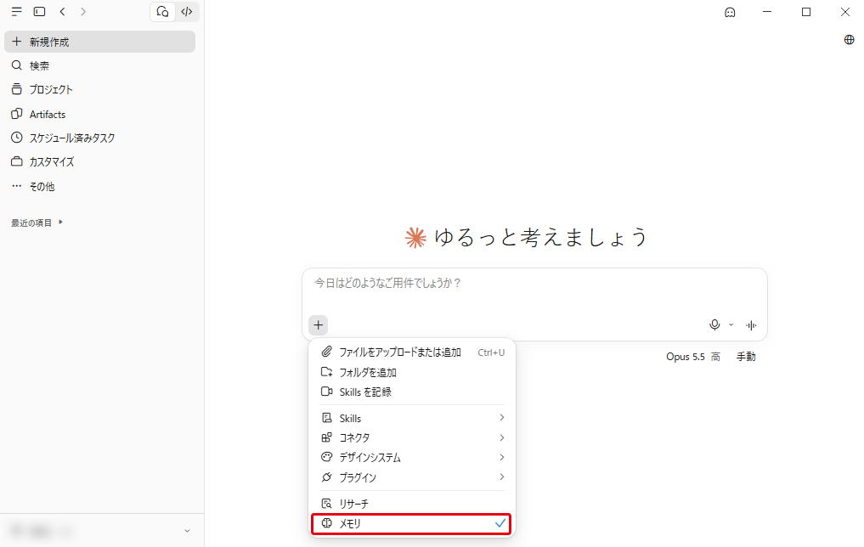Open the hamburger menu icon

click(16, 12)
